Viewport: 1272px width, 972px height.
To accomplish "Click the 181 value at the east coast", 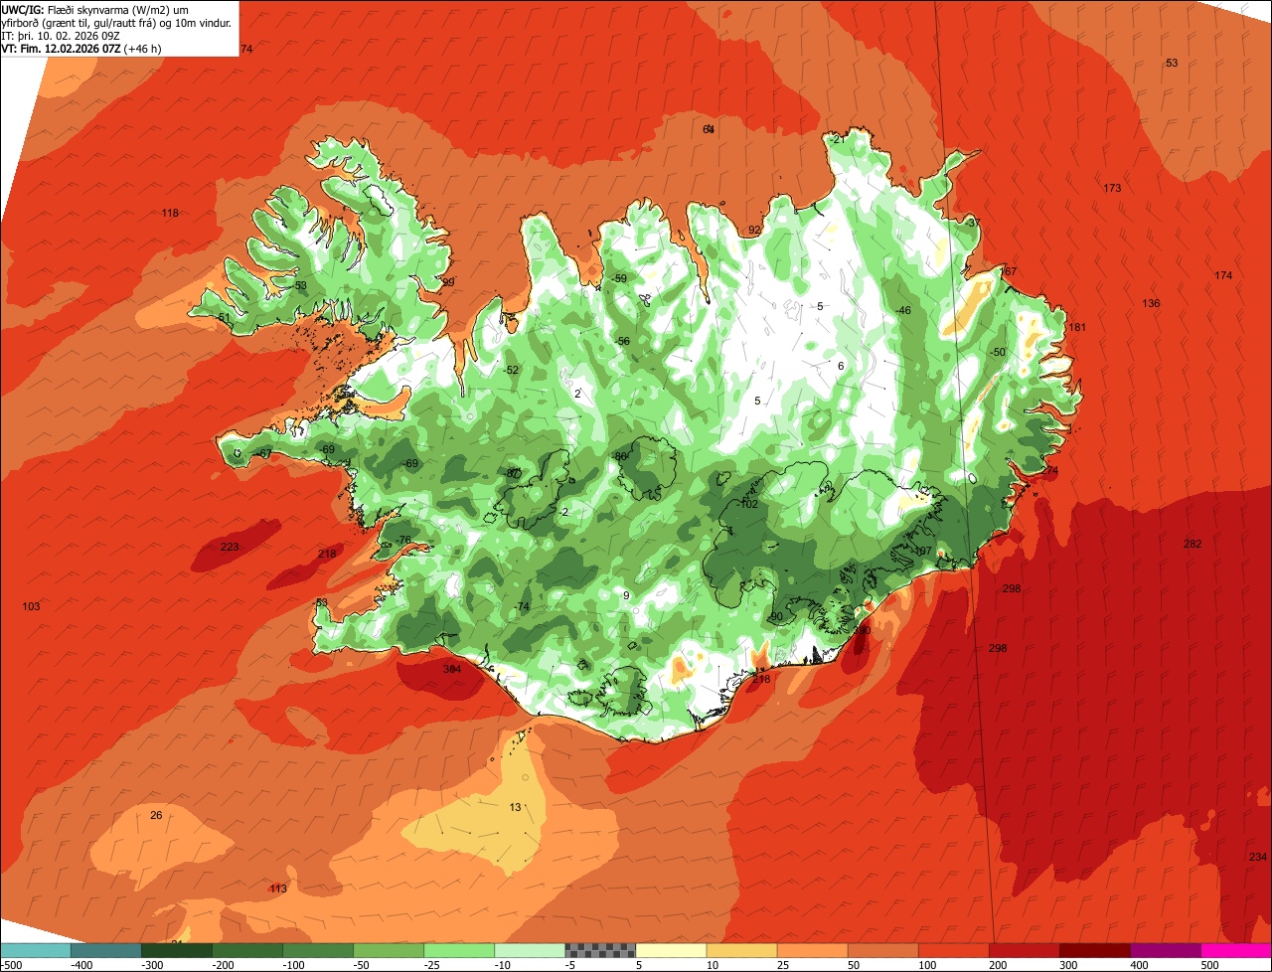I will pos(1076,327).
